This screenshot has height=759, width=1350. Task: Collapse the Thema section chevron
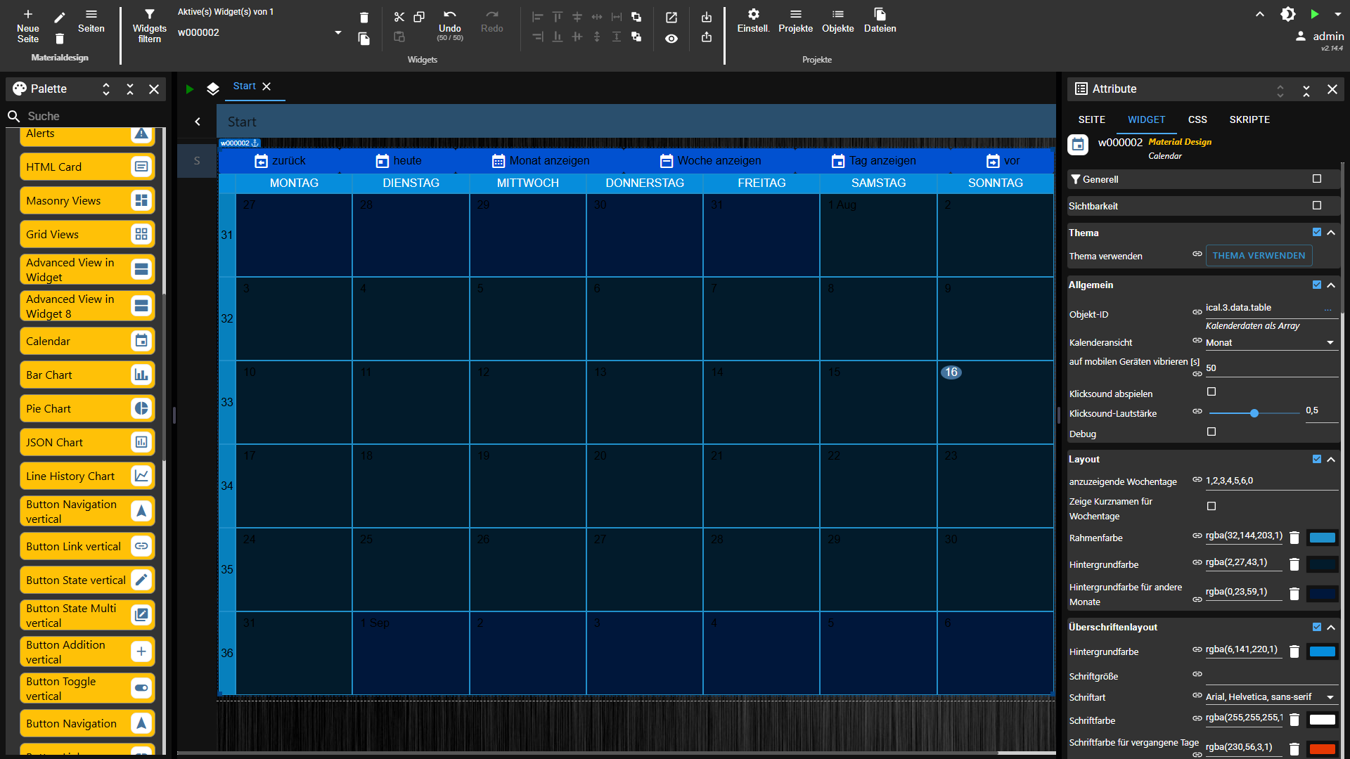click(1331, 232)
